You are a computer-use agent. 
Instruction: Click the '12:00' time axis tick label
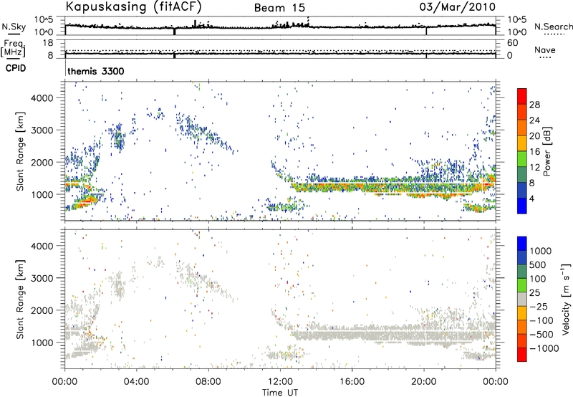pyautogui.click(x=280, y=382)
